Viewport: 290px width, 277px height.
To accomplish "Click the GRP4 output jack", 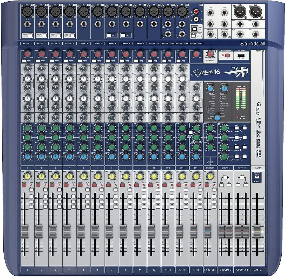I will pos(256,34).
